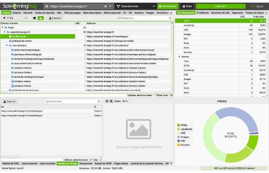
Task: Collapse the essentiel-energie.fr folder
Action: click(5, 32)
